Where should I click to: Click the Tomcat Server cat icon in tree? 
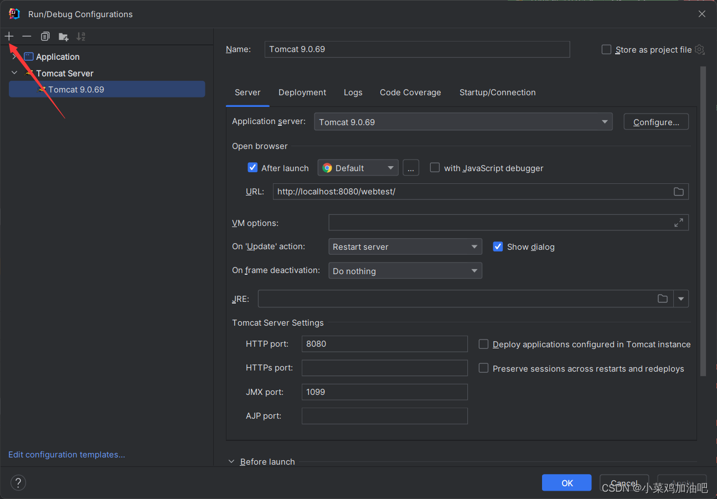(29, 73)
